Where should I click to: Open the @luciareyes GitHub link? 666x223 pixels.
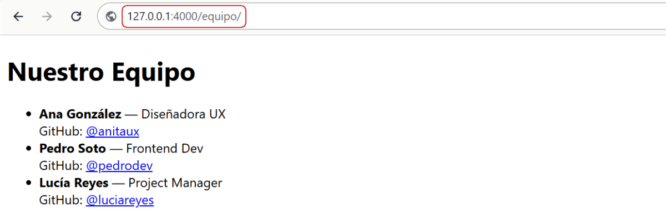(x=120, y=200)
